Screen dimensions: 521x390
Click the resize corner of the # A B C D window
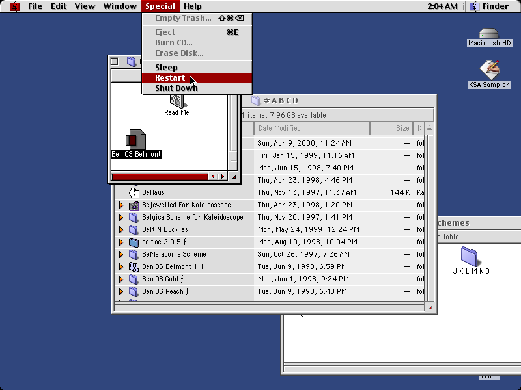[x=429, y=308]
